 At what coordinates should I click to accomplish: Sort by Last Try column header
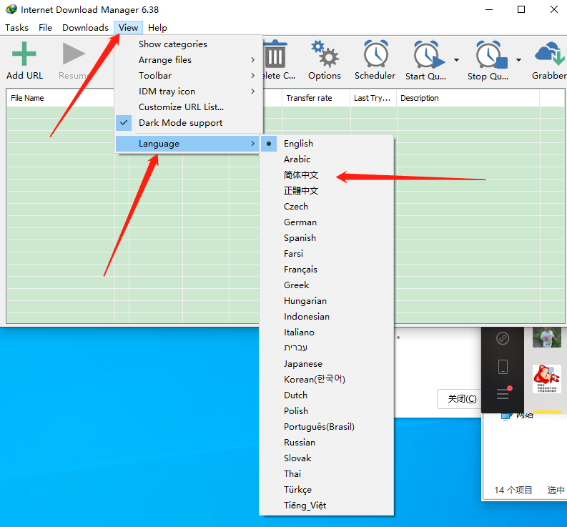373,98
